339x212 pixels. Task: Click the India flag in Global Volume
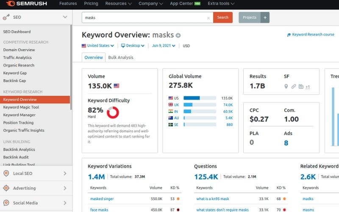[x=171, y=112]
